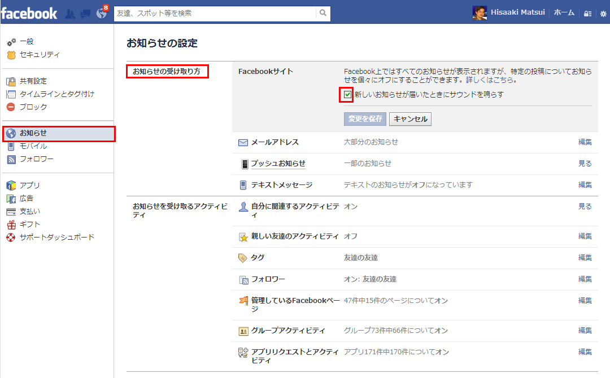Viewport: 610px width, 378px height.
Task: Click 見る for 自分に関連するアクティビティ
Action: pyautogui.click(x=585, y=206)
